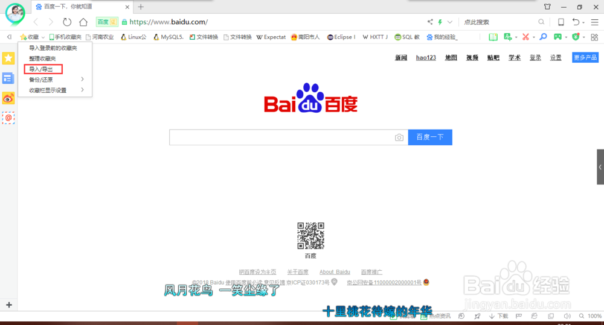Close the 百度一下 tab

click(x=127, y=7)
